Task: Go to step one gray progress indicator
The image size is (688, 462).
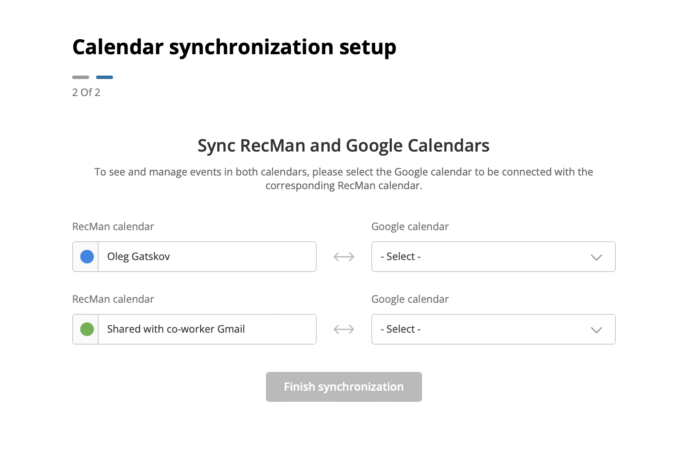Action: point(81,77)
